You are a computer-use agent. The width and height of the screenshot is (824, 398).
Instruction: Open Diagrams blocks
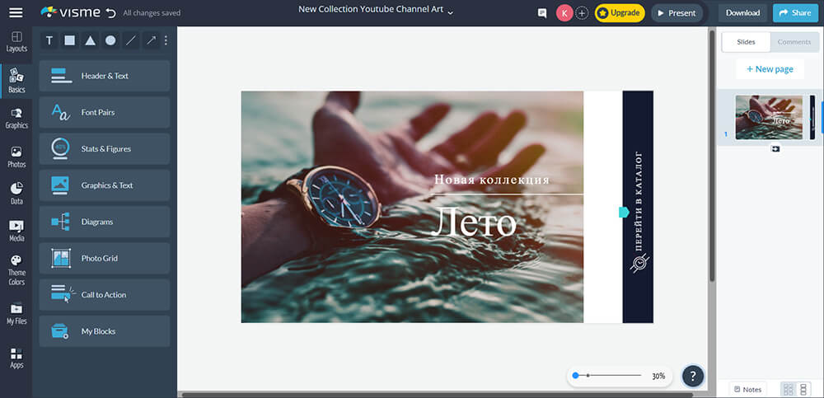tap(105, 222)
